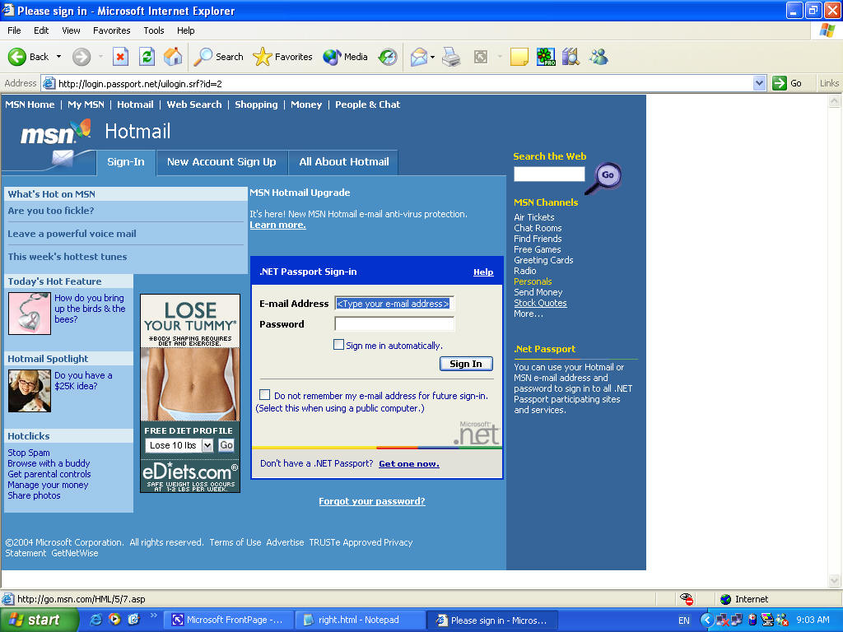This screenshot has width=843, height=632.
Task: Open the File menu
Action: (x=15, y=30)
